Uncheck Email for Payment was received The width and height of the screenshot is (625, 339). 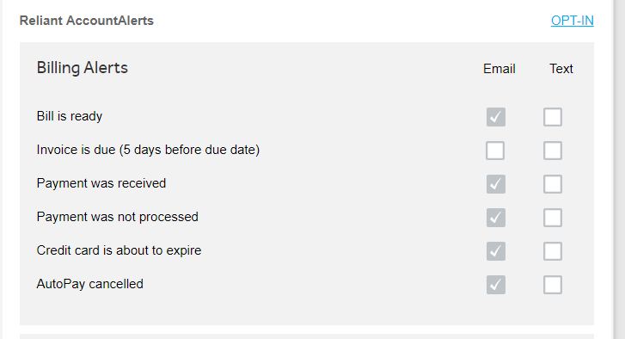tap(496, 184)
